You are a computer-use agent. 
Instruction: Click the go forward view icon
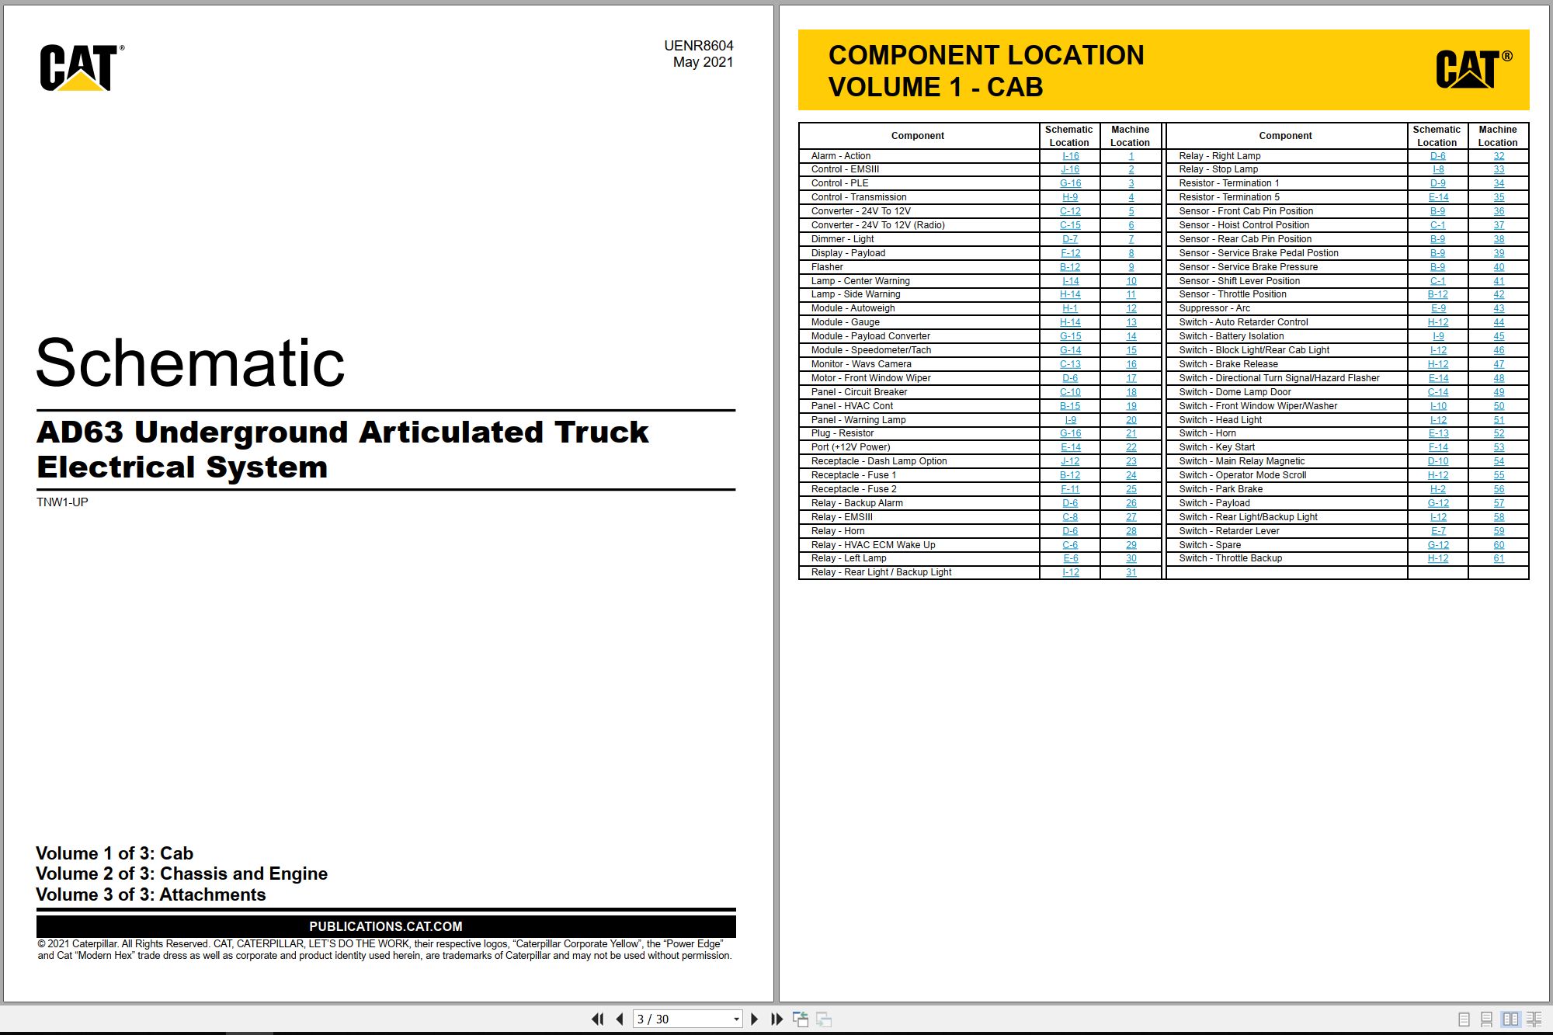824,1019
